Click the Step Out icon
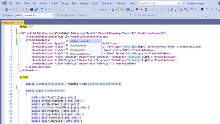The width and height of the screenshot is (220, 124). click(166, 10)
